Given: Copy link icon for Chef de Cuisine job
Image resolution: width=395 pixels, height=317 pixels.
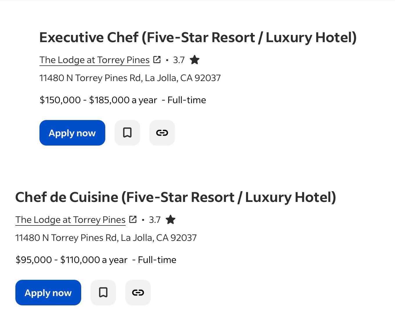Looking at the screenshot, I should click(x=138, y=293).
